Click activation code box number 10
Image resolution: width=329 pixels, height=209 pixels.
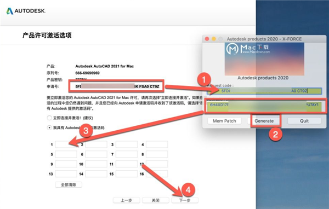tap(97, 164)
